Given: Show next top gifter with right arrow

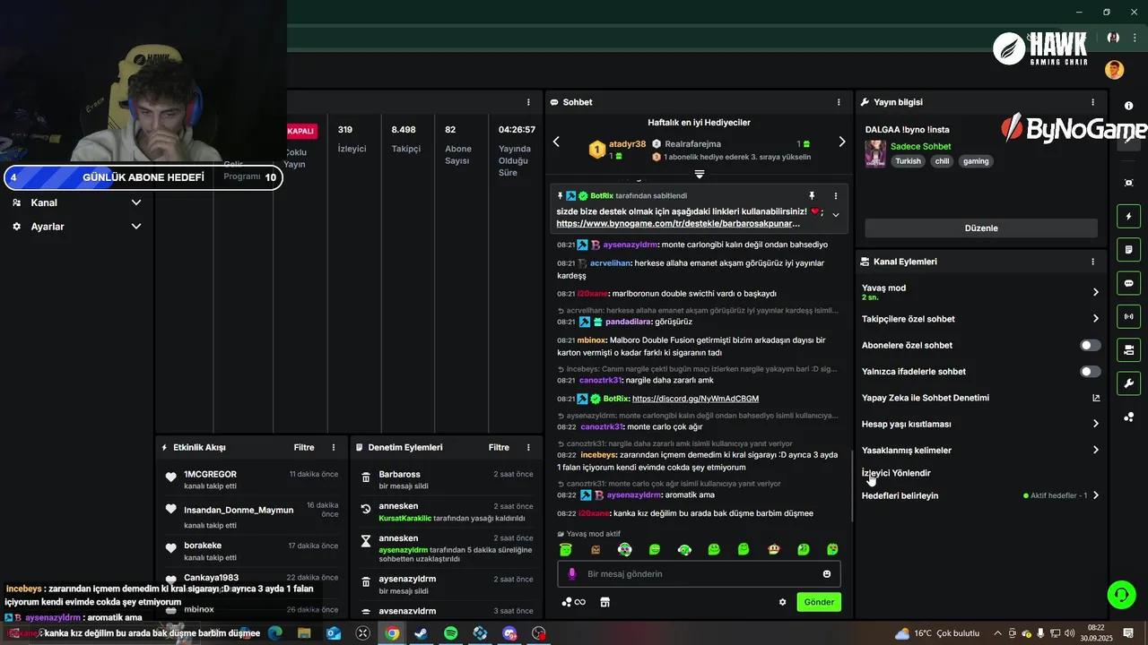Looking at the screenshot, I should (x=841, y=142).
